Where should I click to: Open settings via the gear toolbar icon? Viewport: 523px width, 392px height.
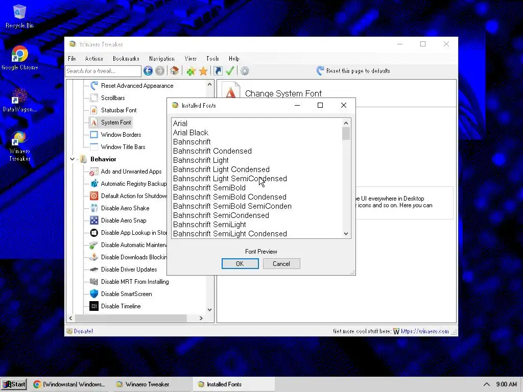point(245,70)
